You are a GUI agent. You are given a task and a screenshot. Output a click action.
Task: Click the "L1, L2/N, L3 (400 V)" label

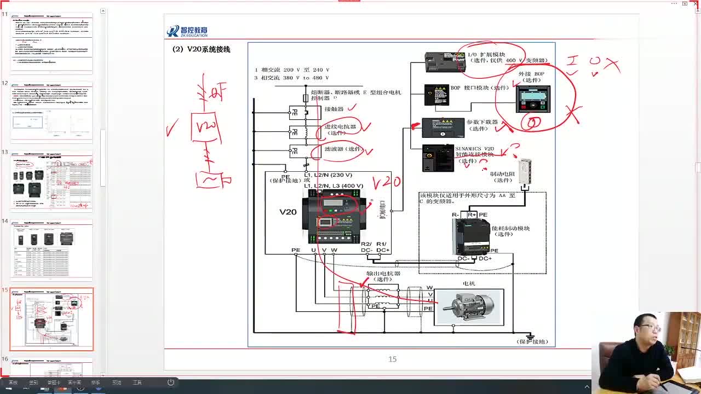pos(334,186)
